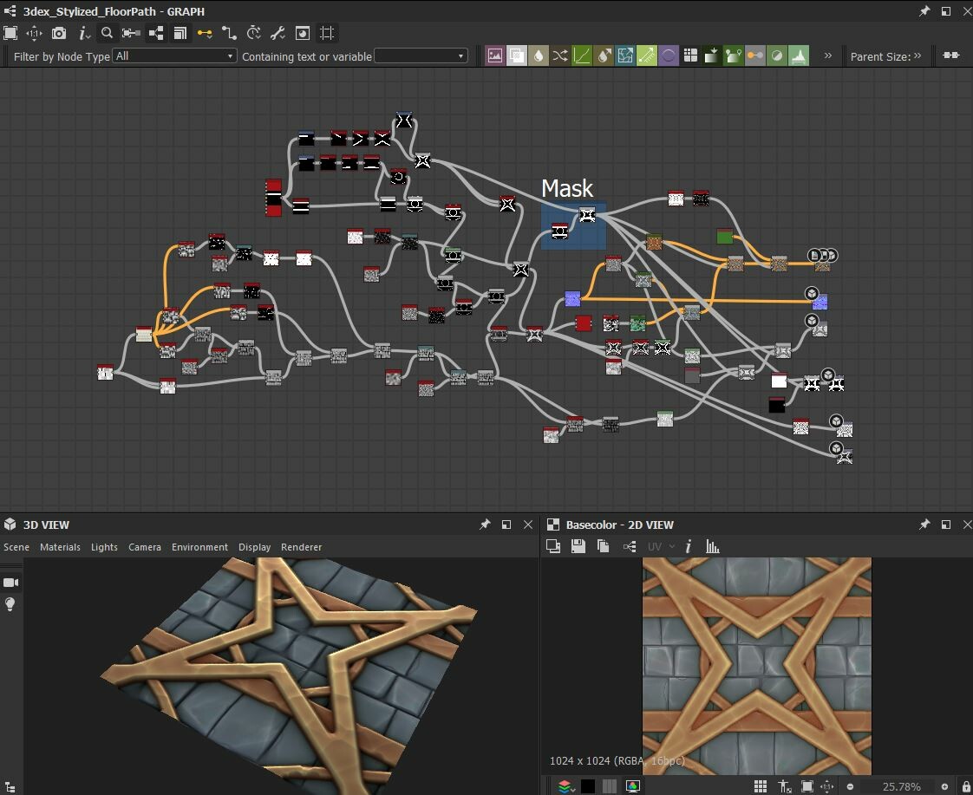Open graph information with the i icon
This screenshot has height=795, width=973.
(82, 33)
